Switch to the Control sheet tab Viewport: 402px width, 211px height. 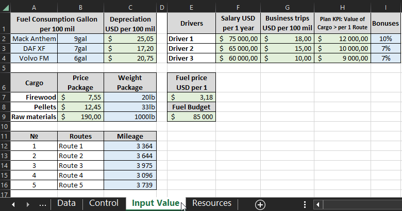(x=104, y=203)
